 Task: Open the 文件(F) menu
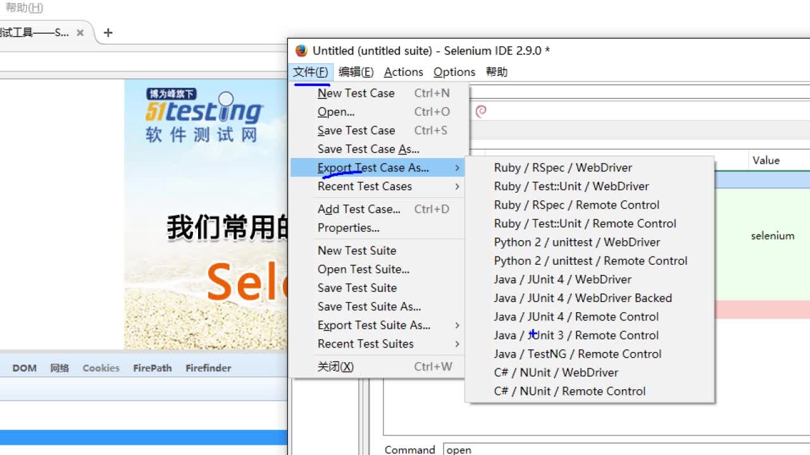[x=310, y=72]
